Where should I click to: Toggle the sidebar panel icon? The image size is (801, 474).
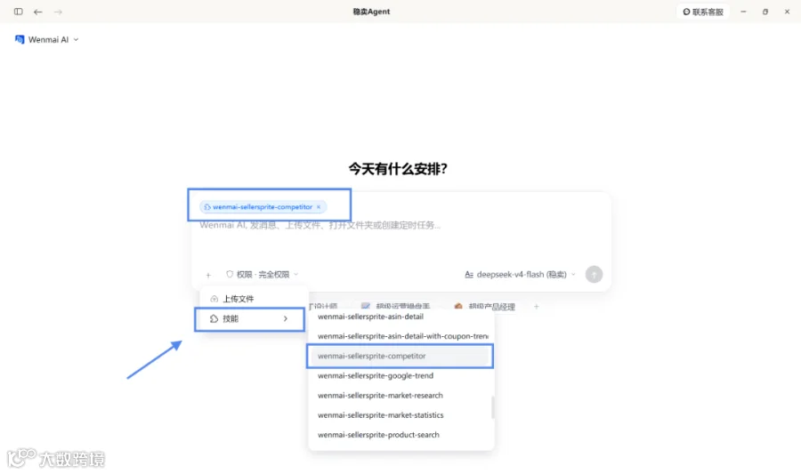click(19, 12)
